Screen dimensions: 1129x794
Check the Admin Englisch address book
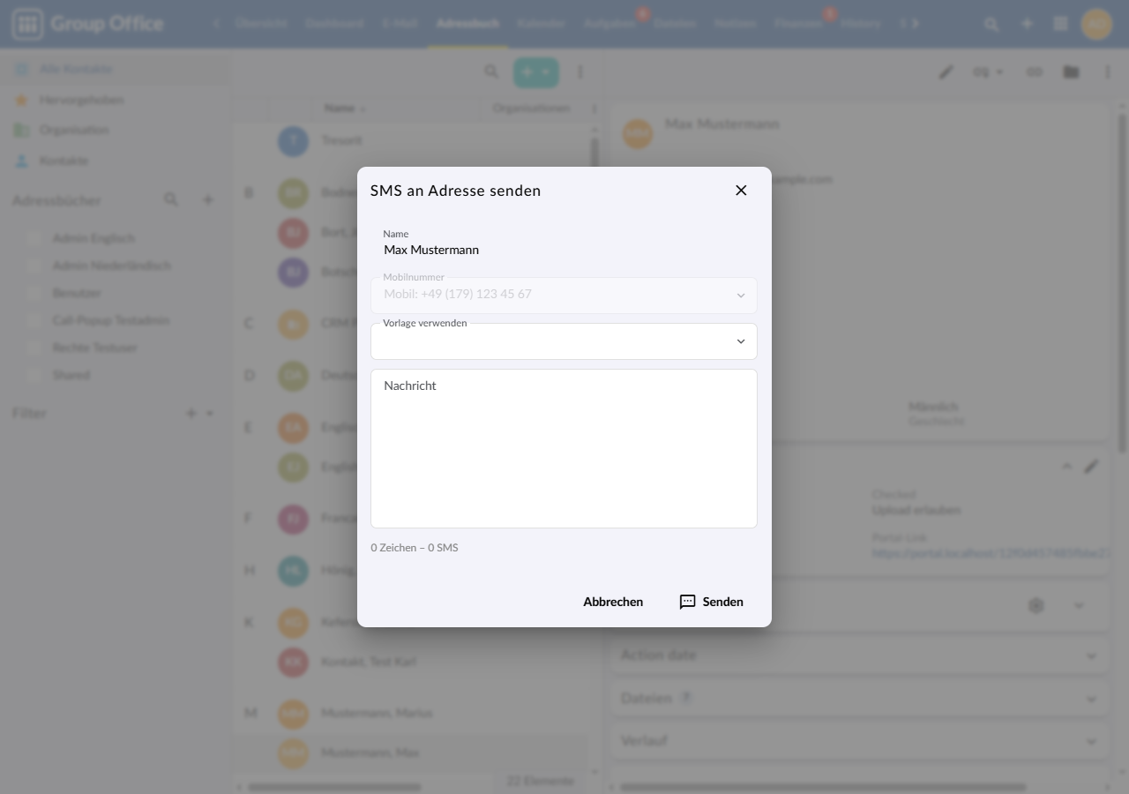click(x=34, y=238)
